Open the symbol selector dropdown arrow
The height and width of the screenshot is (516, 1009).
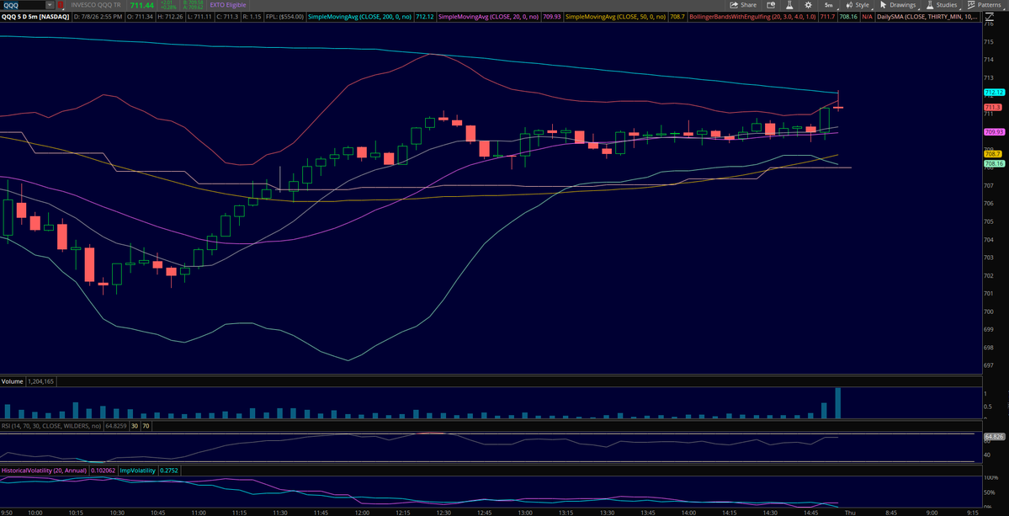point(50,4)
